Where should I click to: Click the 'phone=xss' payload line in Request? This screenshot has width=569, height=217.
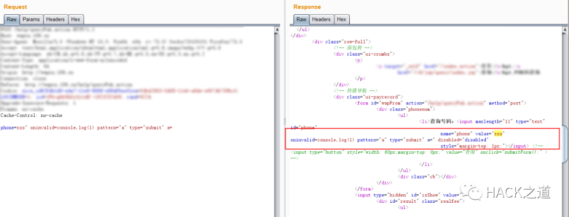[x=86, y=127]
